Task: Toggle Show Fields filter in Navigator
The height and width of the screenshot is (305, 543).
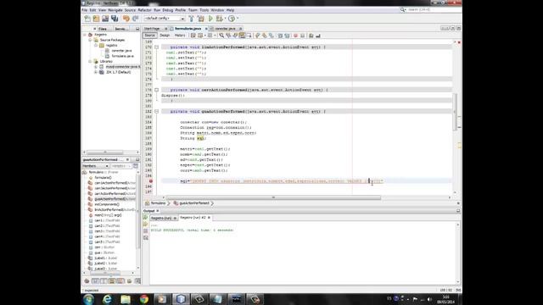Action: (x=95, y=281)
